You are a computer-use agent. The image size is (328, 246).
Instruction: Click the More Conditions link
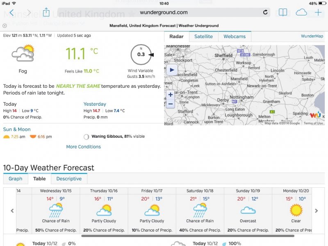(x=84, y=147)
